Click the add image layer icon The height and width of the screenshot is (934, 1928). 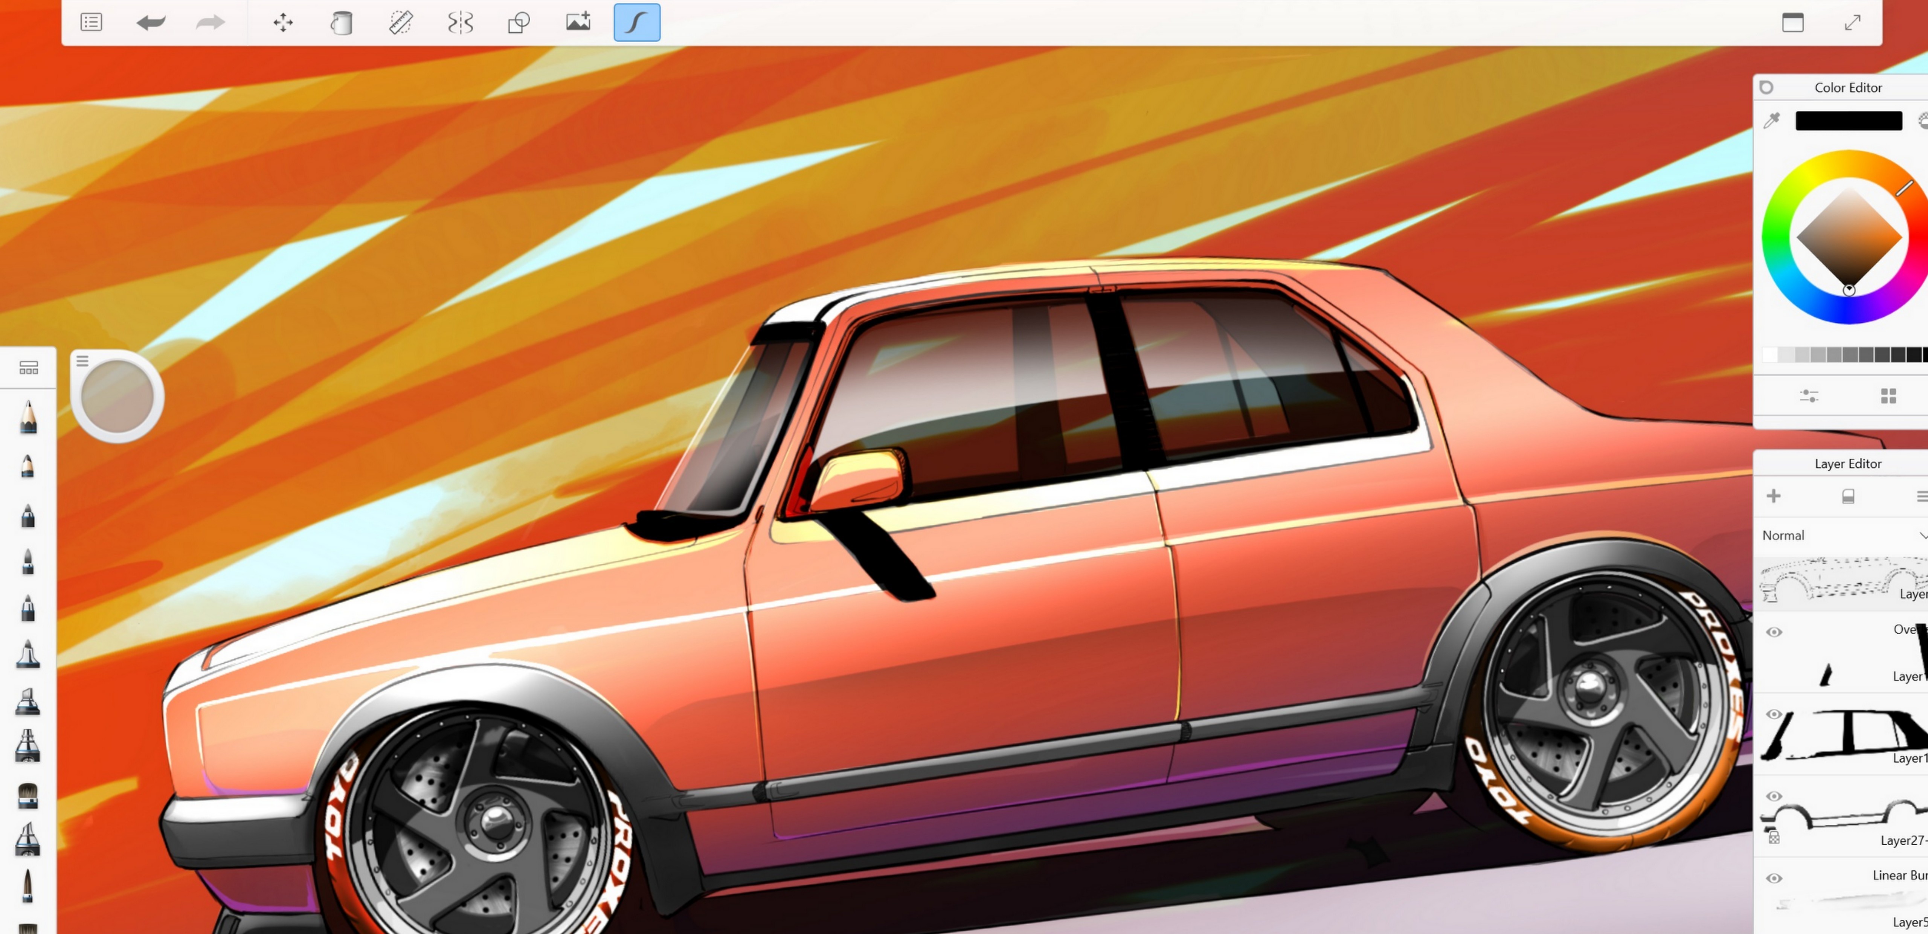coord(1848,496)
